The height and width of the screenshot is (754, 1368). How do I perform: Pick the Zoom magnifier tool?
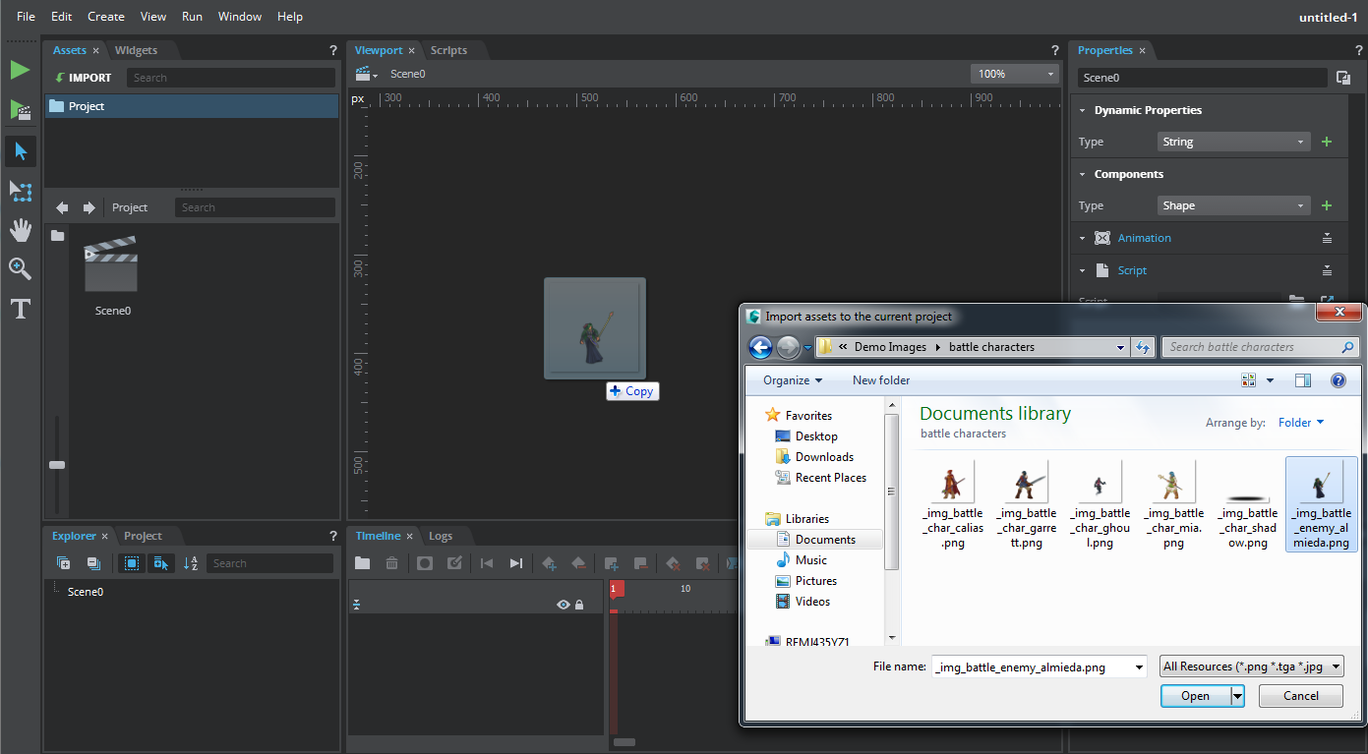pos(21,269)
